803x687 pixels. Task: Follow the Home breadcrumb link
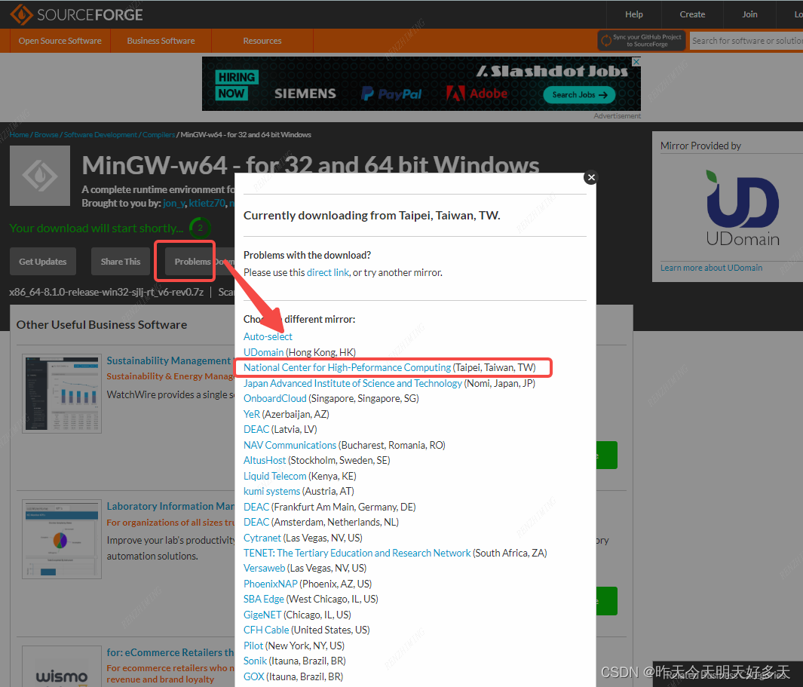(19, 135)
